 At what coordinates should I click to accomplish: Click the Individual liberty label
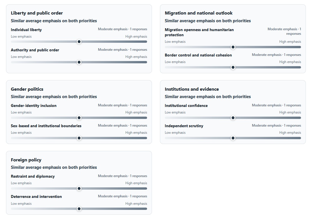[x=26, y=30]
